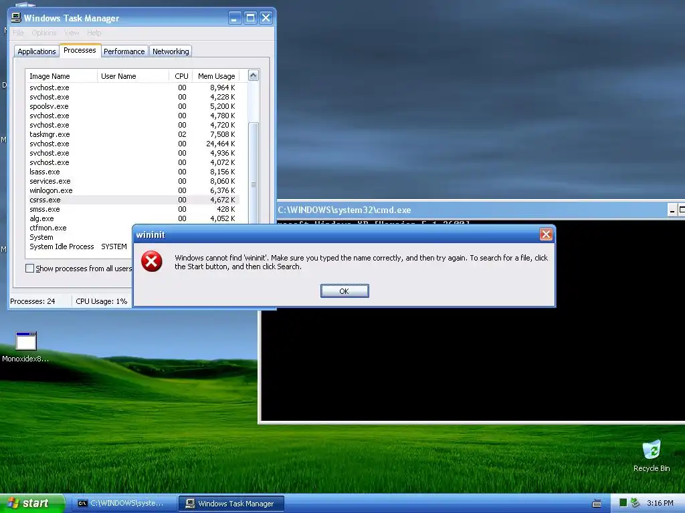Select the Processes tab

point(80,50)
